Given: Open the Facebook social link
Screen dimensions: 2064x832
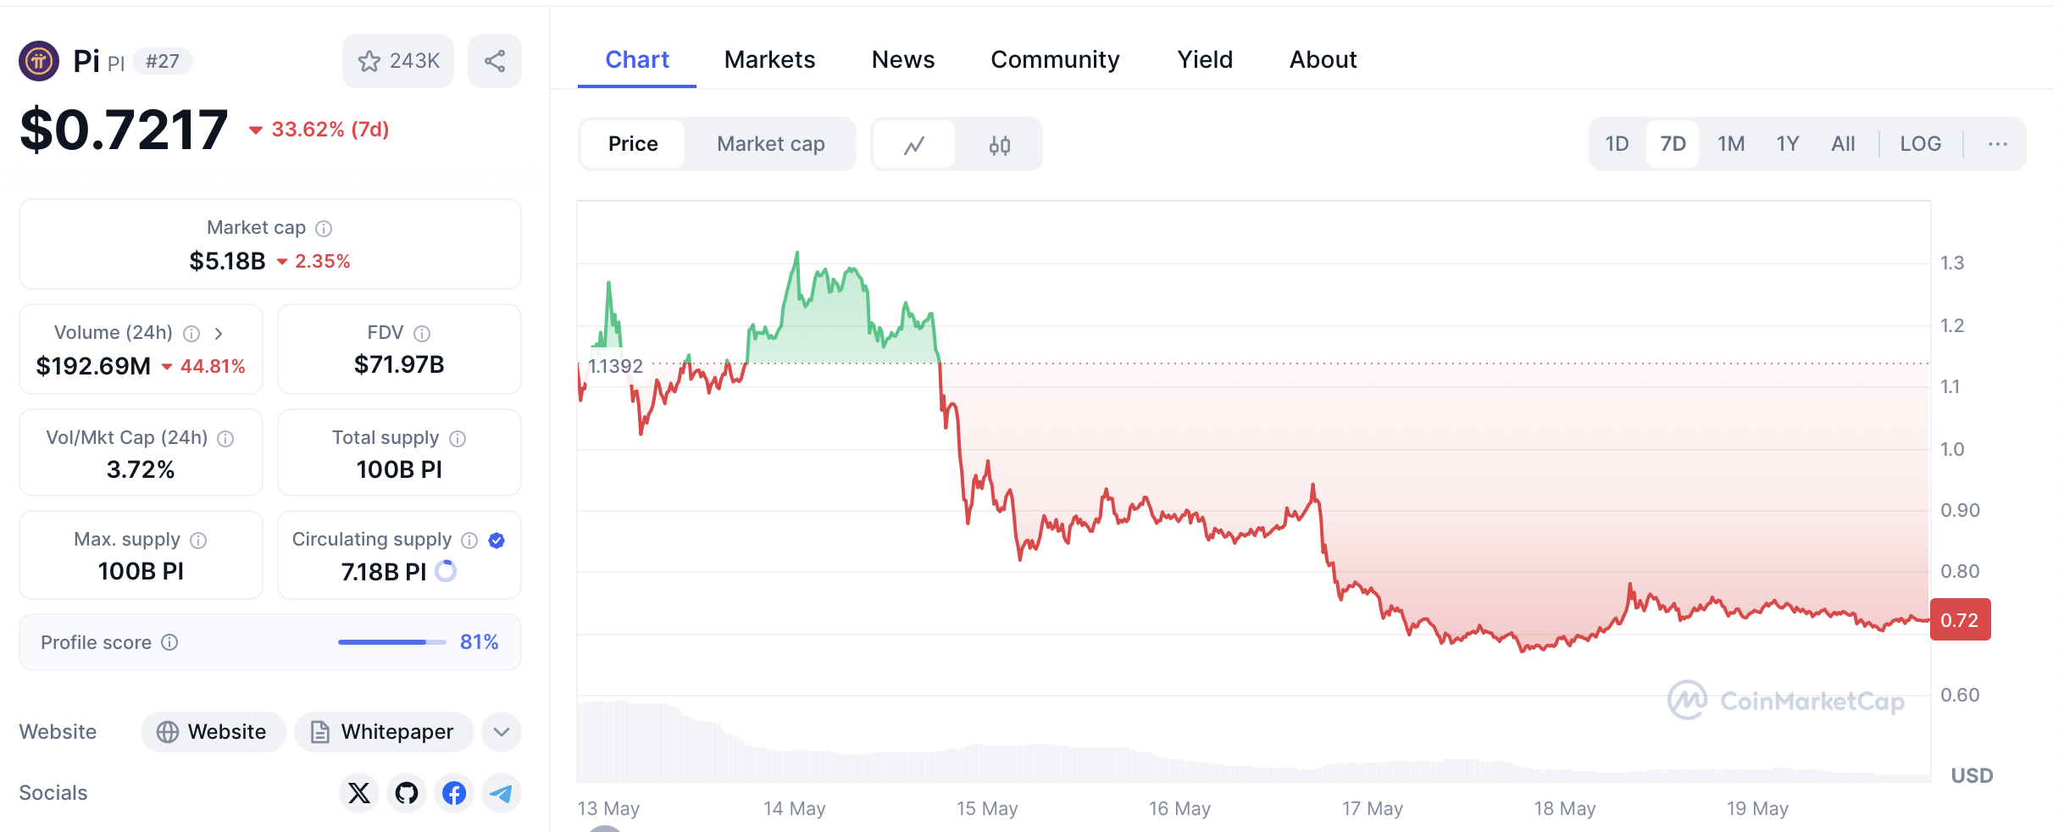Looking at the screenshot, I should [x=454, y=793].
